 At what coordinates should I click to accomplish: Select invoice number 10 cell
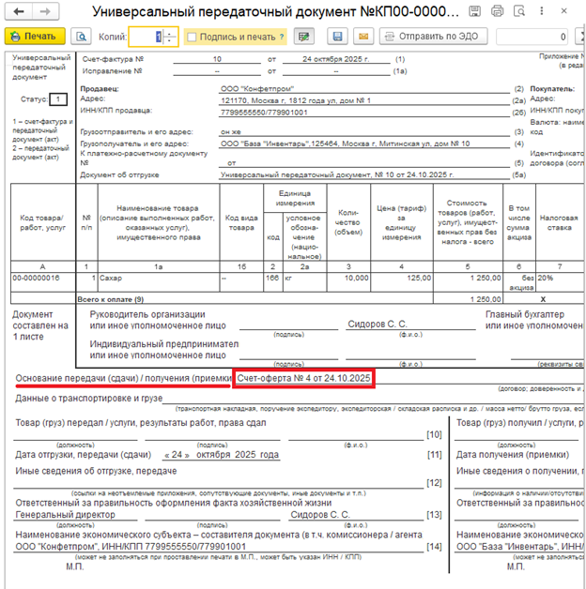pyautogui.click(x=217, y=59)
